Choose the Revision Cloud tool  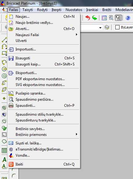[4, 141]
